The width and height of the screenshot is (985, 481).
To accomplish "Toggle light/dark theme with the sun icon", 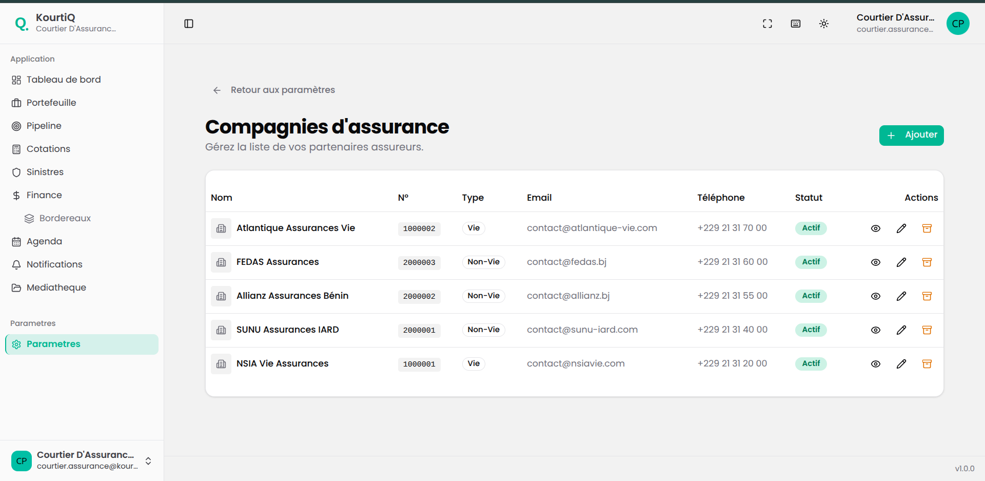I will (x=824, y=24).
